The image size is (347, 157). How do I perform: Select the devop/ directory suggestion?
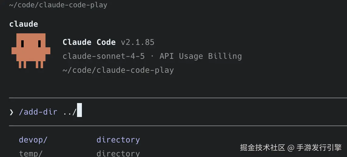[33, 140]
